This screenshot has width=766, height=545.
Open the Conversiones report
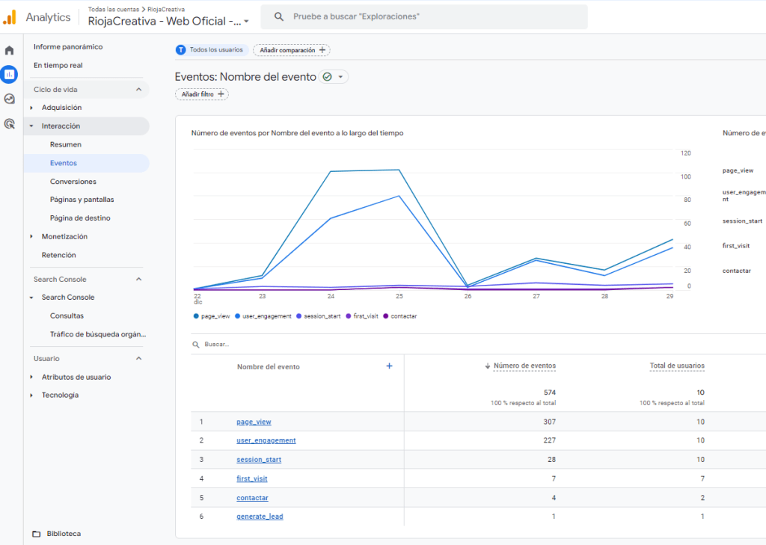(x=73, y=182)
